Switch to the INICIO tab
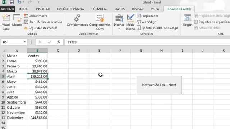Image resolution: width=230 pixels, height=129 pixels. click(24, 9)
